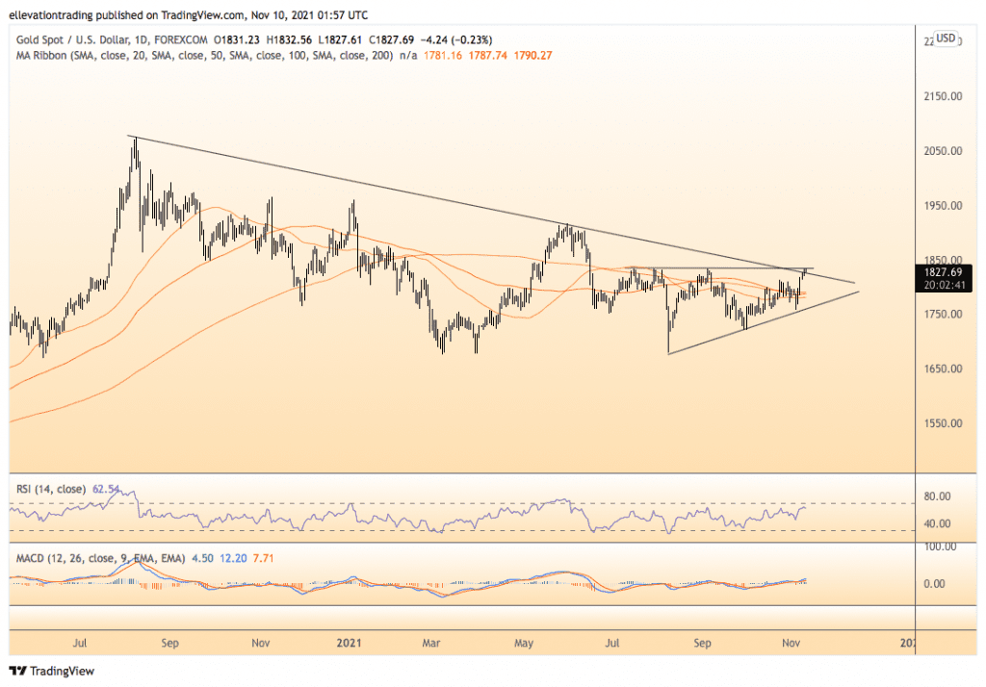Click the 1750.00 price axis label
Image resolution: width=986 pixels, height=687 pixels.
(943, 315)
